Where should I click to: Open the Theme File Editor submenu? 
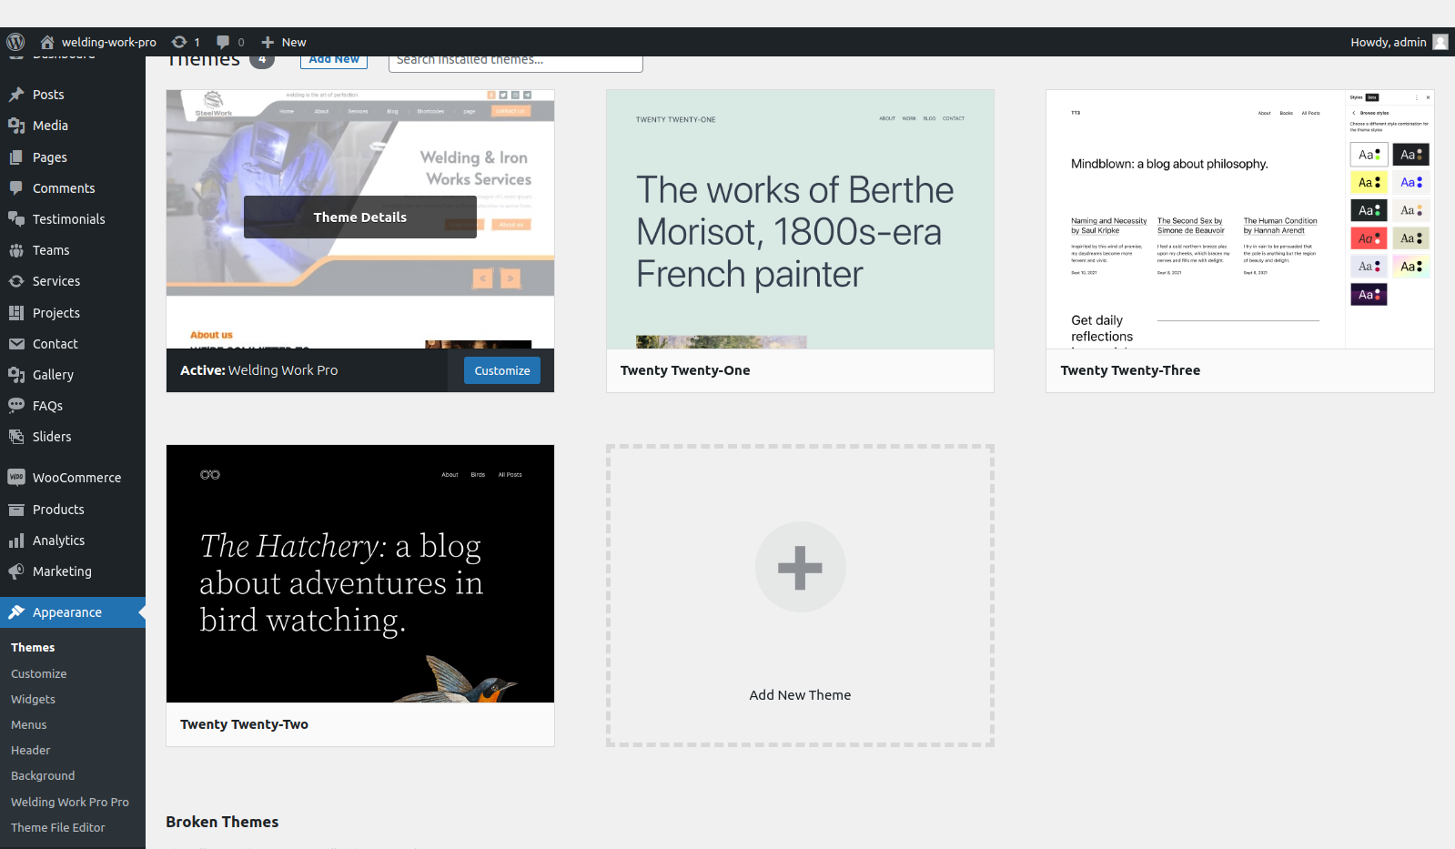(x=58, y=828)
